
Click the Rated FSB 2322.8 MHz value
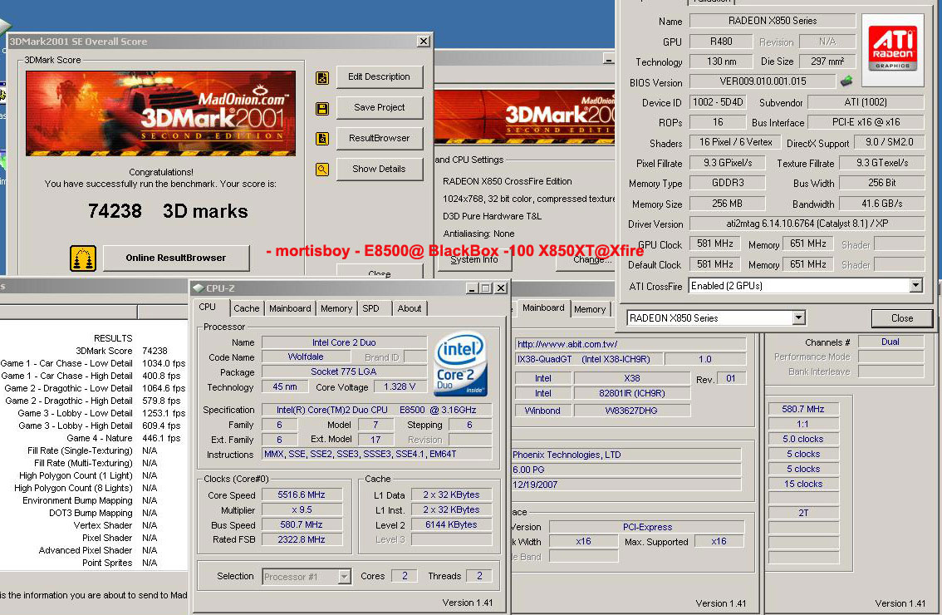click(x=302, y=540)
